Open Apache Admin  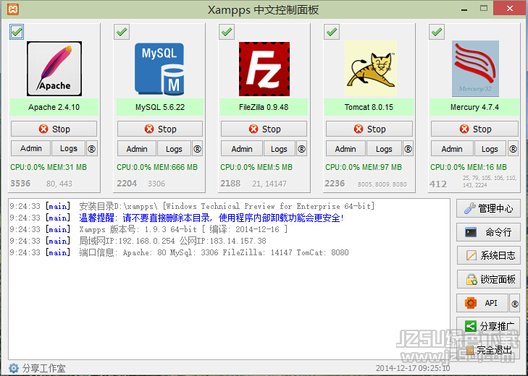click(31, 149)
